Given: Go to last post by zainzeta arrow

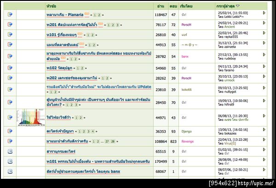Looking at the screenshot, I should click(264, 43).
